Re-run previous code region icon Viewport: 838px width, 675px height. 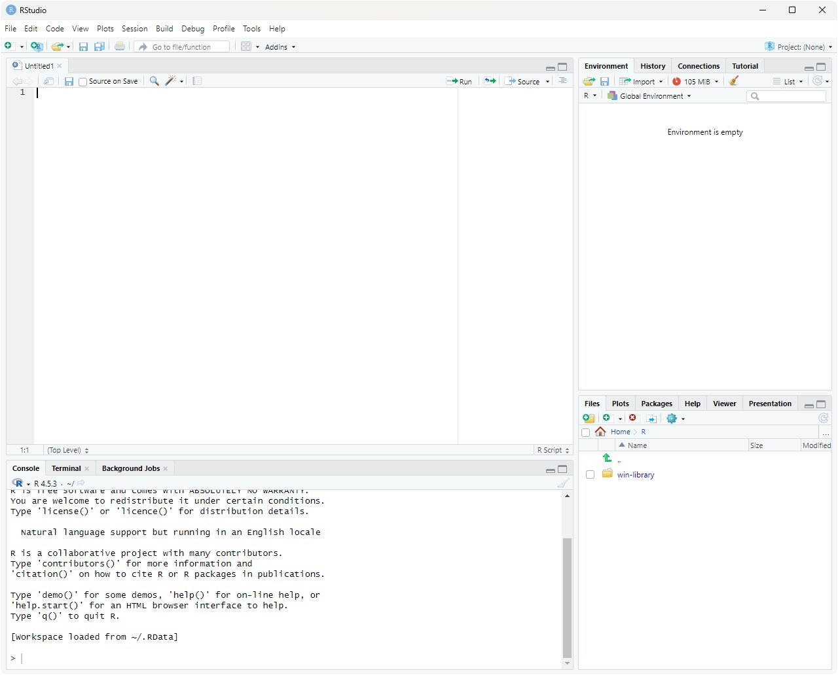point(490,81)
